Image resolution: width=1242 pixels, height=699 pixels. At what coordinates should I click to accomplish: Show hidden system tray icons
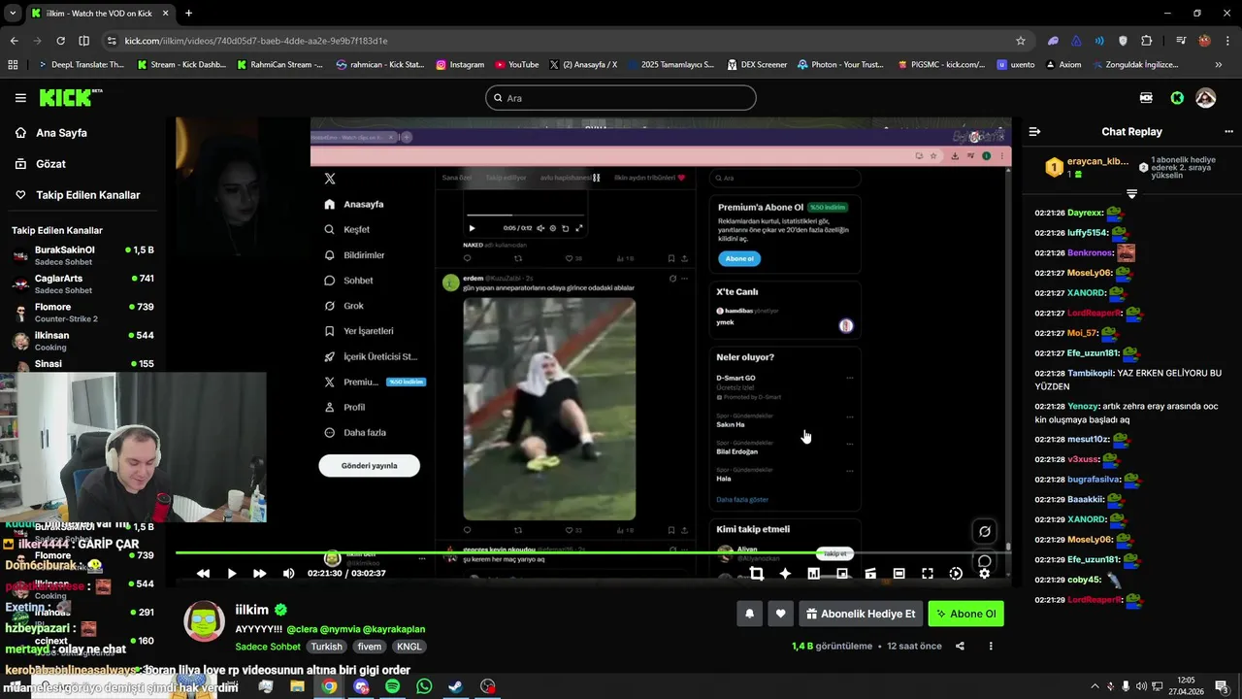pyautogui.click(x=1095, y=686)
